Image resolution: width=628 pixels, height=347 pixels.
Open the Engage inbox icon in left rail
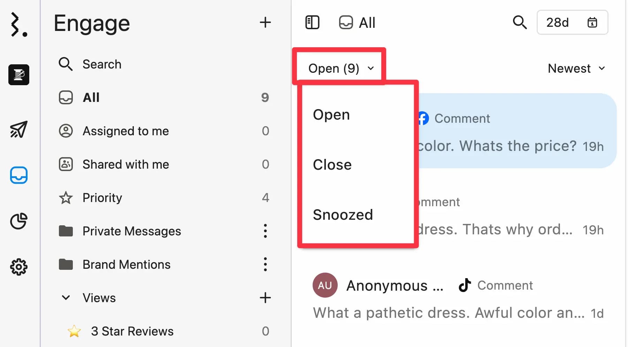[x=18, y=175]
